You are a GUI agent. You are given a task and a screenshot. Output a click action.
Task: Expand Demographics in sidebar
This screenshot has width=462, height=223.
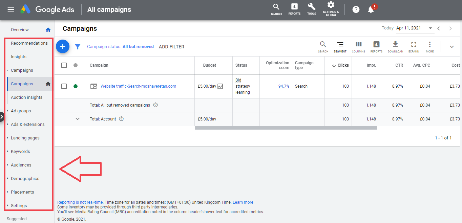tap(7, 179)
